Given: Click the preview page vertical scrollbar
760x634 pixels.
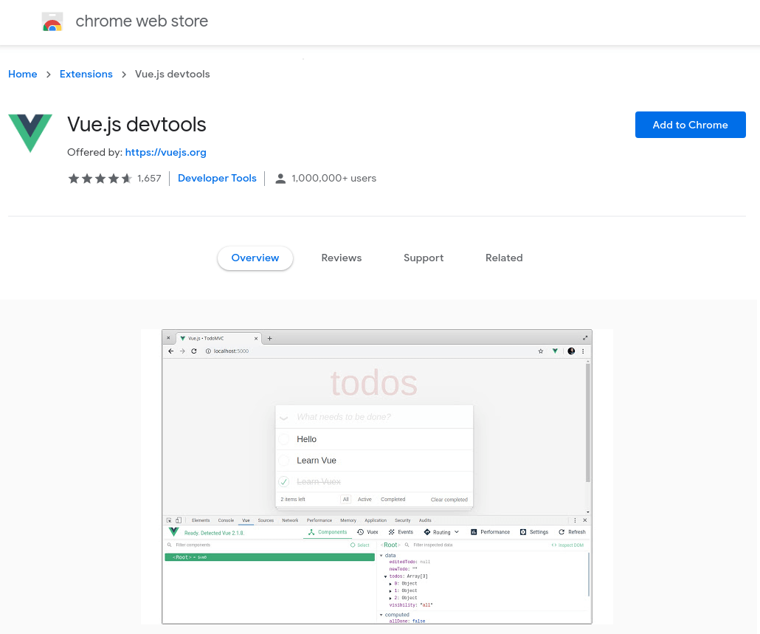Looking at the screenshot, I should point(588,421).
